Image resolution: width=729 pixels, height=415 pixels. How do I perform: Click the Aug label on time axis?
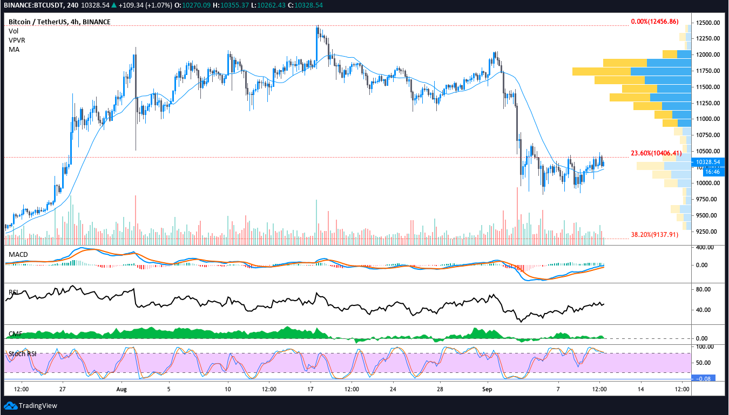(121, 389)
